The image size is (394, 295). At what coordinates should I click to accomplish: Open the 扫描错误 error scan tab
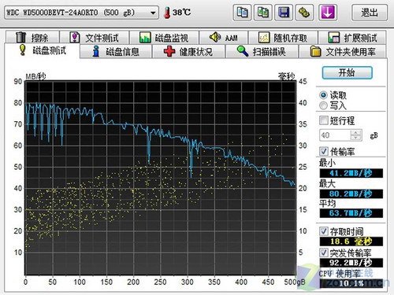coord(262,51)
